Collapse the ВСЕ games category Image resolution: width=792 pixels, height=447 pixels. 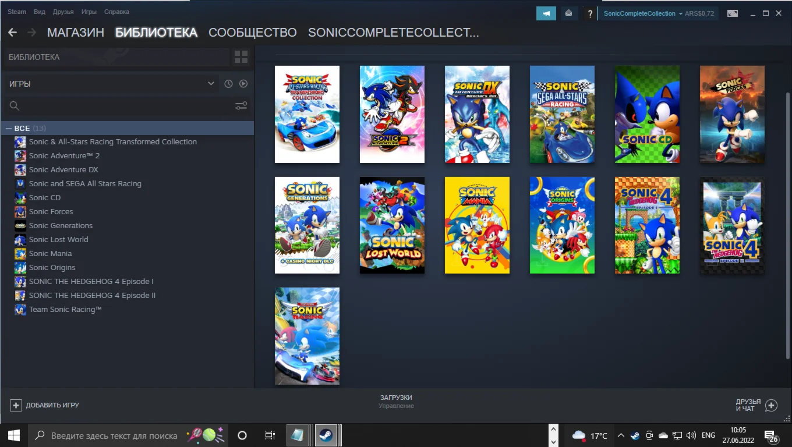[9, 128]
